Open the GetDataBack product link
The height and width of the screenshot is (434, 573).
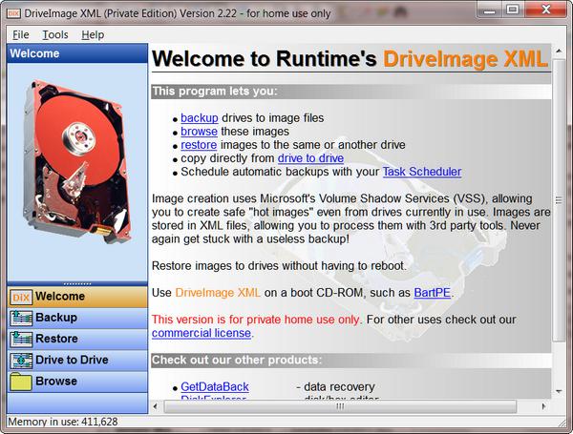coord(215,386)
